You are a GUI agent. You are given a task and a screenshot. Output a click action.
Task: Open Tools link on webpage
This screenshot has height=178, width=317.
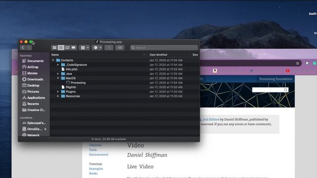[93, 150]
